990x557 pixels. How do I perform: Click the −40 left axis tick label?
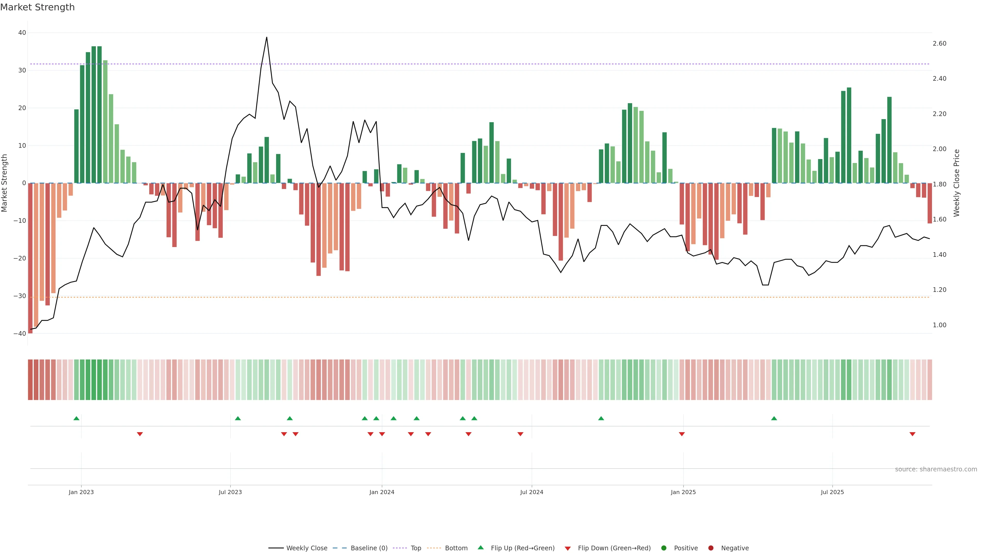coord(20,334)
